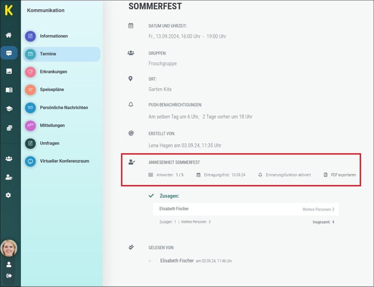The height and width of the screenshot is (287, 374).
Task: Click the calendar icon beside Datum und Uhrzeit
Action: coord(131,26)
